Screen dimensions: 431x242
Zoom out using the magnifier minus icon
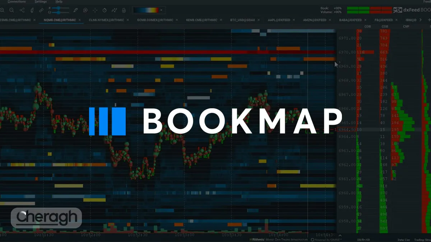pos(12,10)
